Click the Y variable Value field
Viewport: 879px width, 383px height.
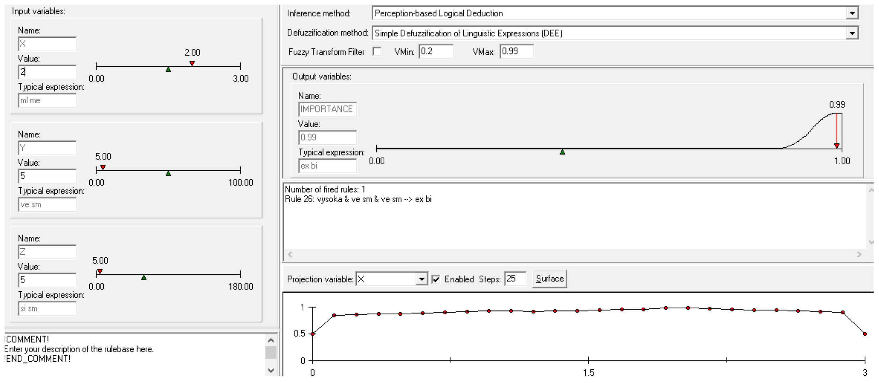click(47, 176)
